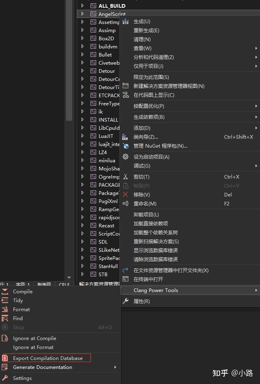Click the Box2D project icon

(93, 38)
